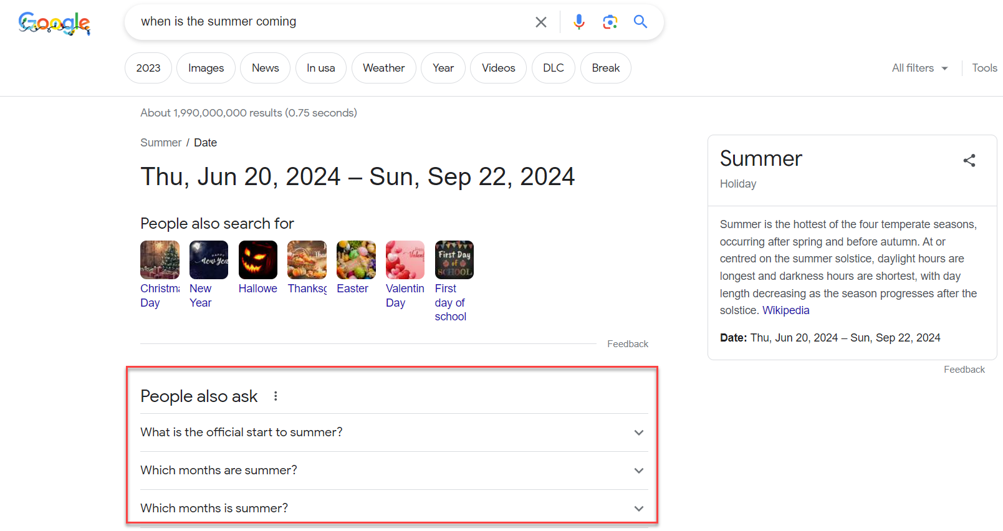1003x531 pixels.
Task: Click the Google logo
Action: 54,24
